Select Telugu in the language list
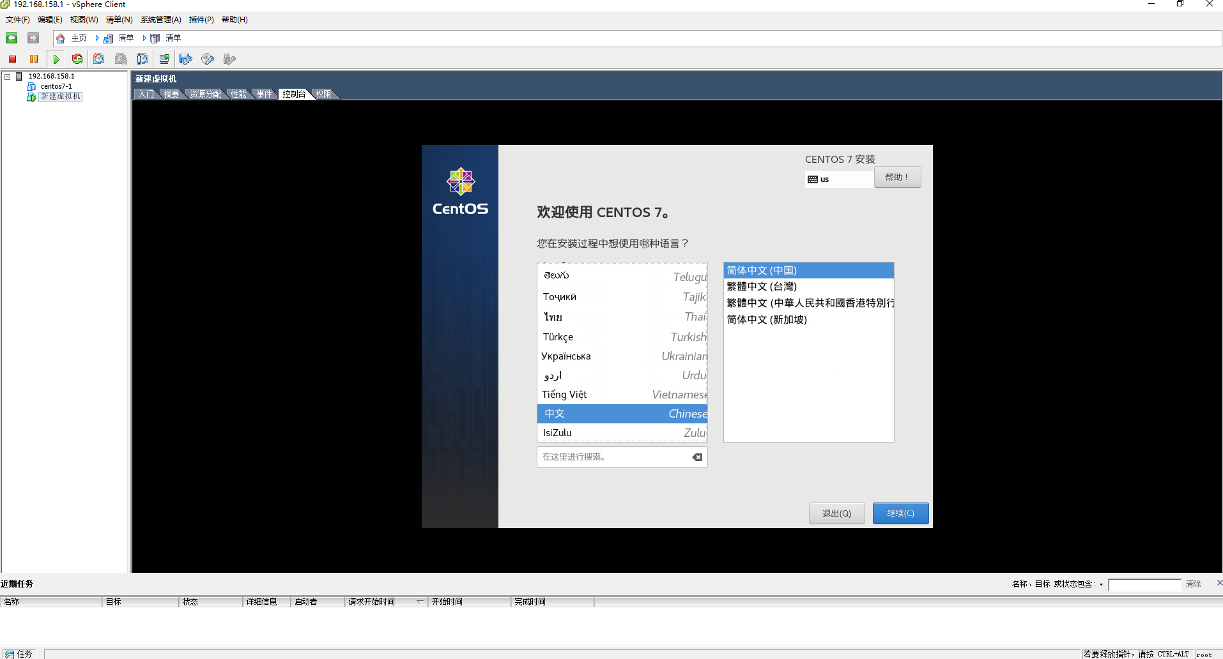The height and width of the screenshot is (659, 1223). pyautogui.click(x=622, y=276)
